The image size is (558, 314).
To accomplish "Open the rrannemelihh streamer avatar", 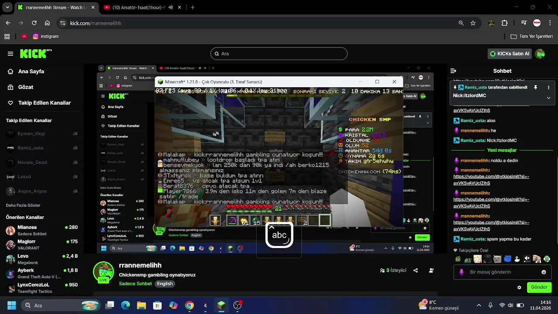I will coord(103,272).
